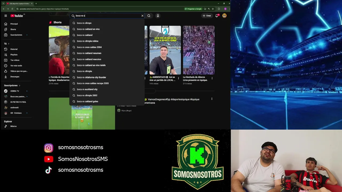The image size is (342, 192).
Task: Close the 'deportivo iquique hinchada' tab
Action: click(32, 3)
